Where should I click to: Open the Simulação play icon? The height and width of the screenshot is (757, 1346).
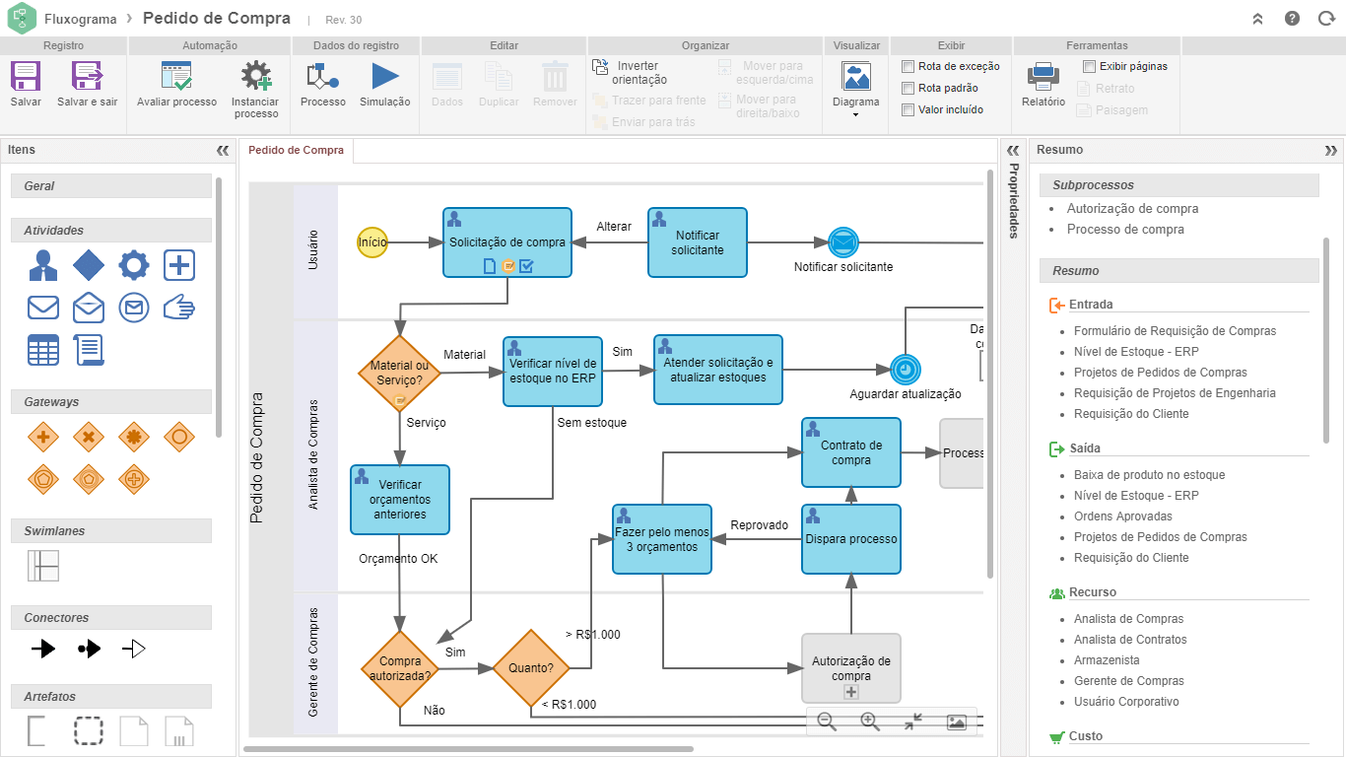point(384,78)
